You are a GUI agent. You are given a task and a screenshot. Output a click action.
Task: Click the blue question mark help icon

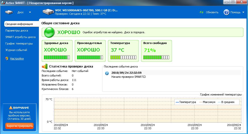[226, 12]
